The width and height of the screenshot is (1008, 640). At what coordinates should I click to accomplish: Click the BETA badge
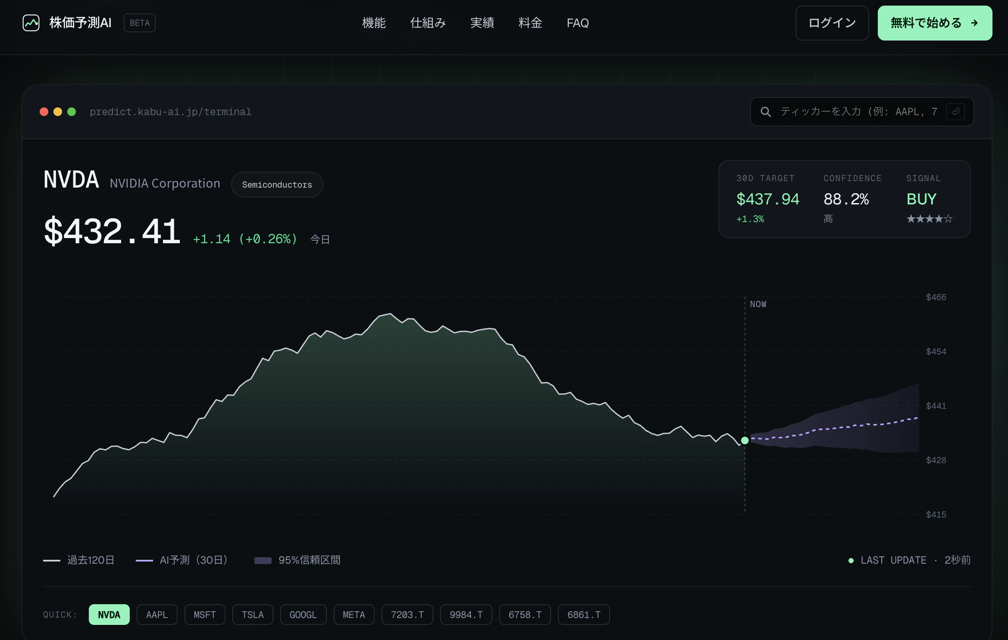140,23
